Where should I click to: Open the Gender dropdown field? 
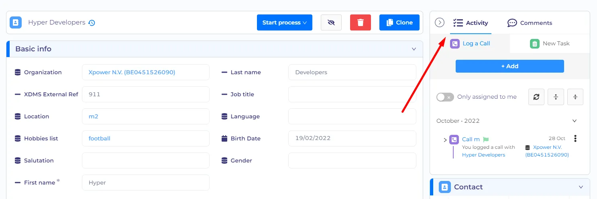pos(352,160)
